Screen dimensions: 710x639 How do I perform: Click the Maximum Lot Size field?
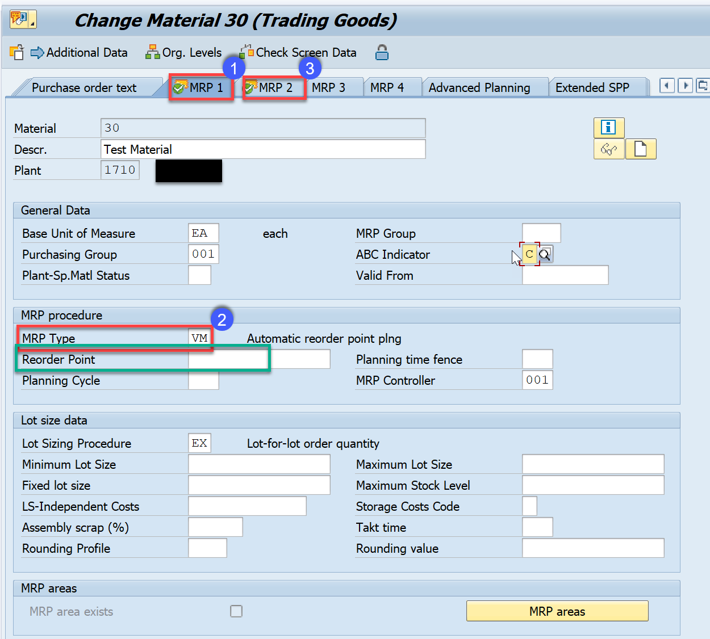[x=592, y=464]
